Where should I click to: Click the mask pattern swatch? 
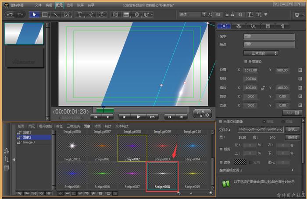coord(240,162)
